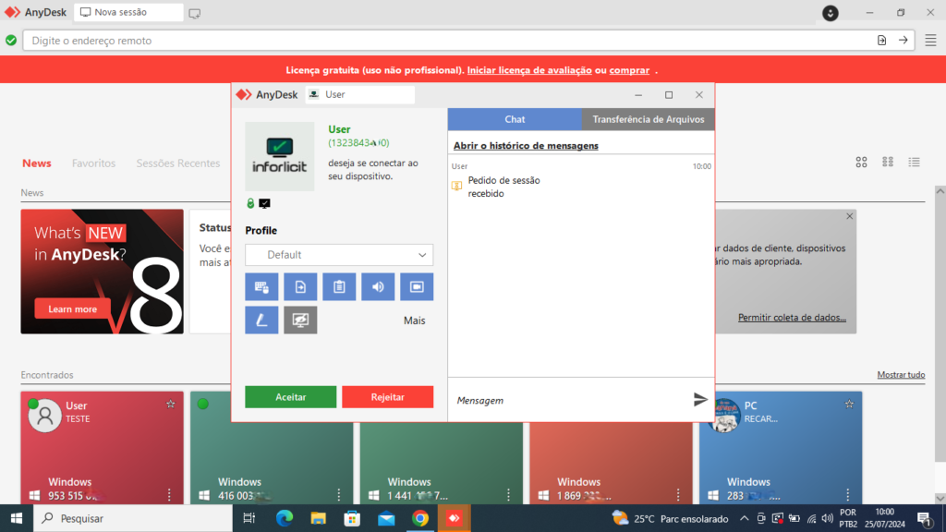Click the monitor icon under the avatar
The image size is (946, 532).
point(264,203)
